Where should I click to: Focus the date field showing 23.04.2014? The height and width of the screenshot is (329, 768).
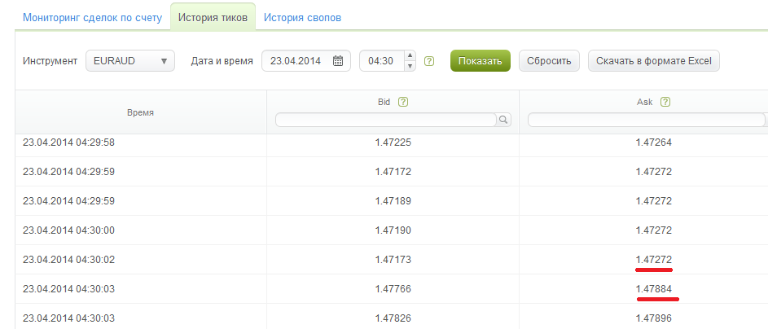[x=306, y=61]
